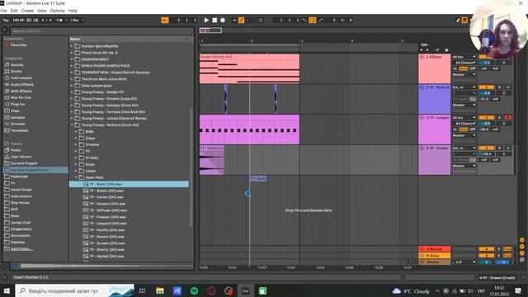Start playback with the Play button
This screenshot has height=297, width=528.
206,20
